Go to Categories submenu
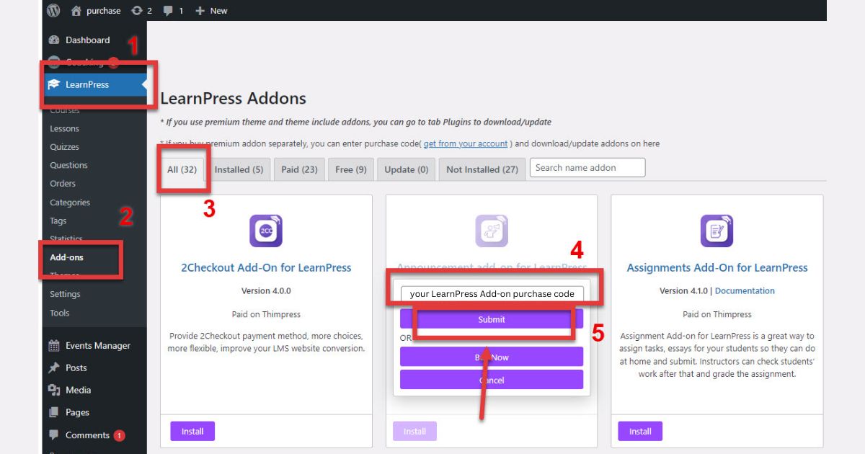 (70, 202)
